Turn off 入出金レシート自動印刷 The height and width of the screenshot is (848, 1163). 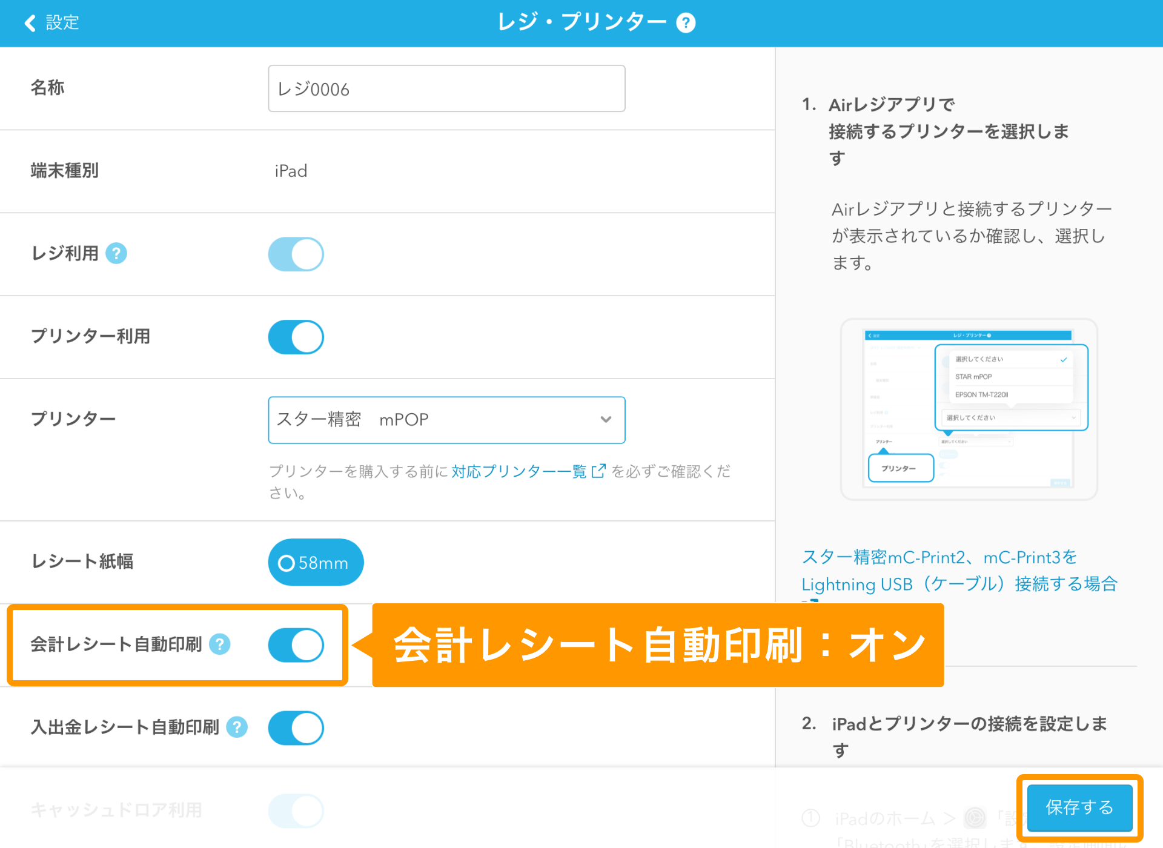pyautogui.click(x=296, y=728)
